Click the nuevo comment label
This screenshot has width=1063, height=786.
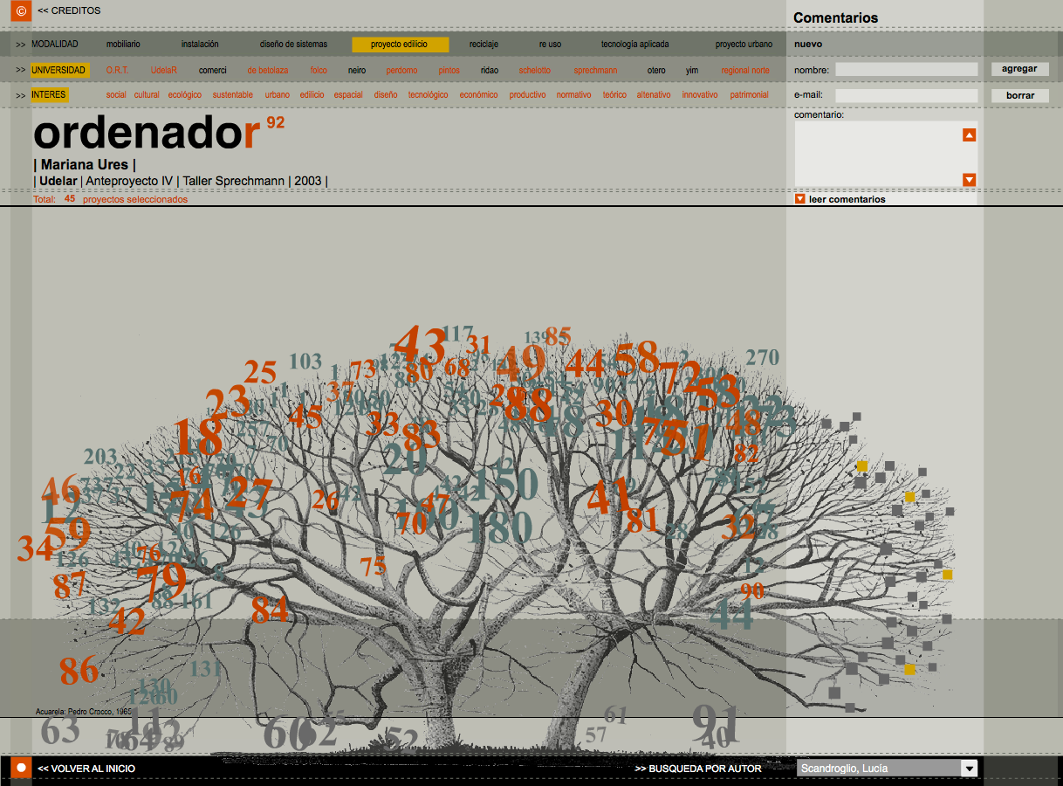click(808, 45)
